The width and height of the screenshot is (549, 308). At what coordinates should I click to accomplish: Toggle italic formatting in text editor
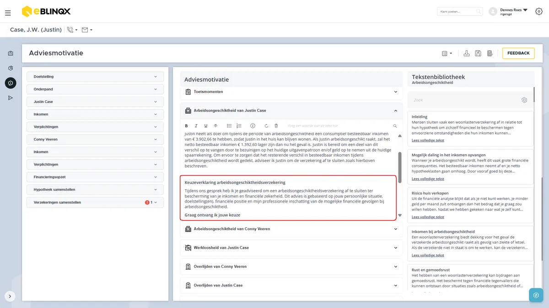tap(196, 126)
